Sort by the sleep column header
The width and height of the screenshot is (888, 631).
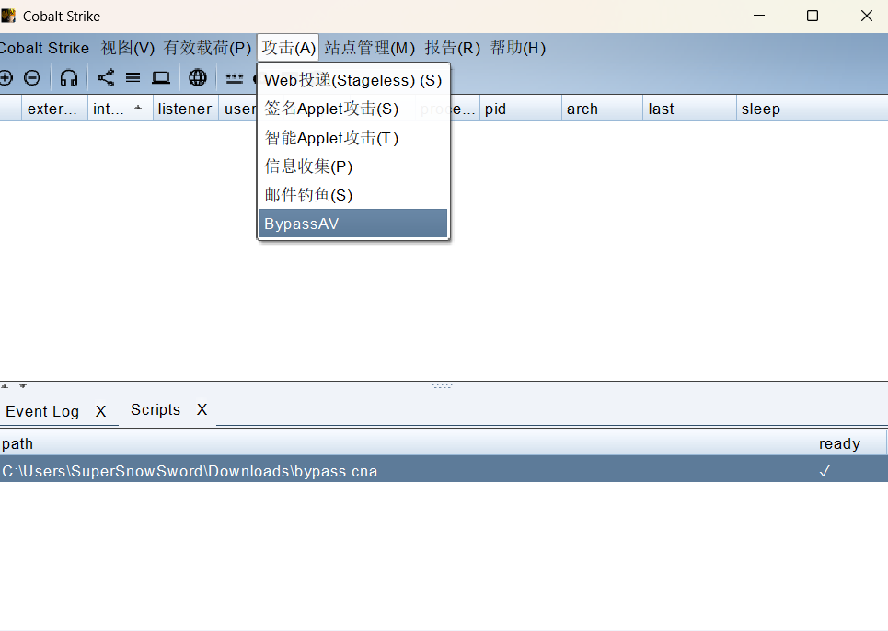point(813,109)
